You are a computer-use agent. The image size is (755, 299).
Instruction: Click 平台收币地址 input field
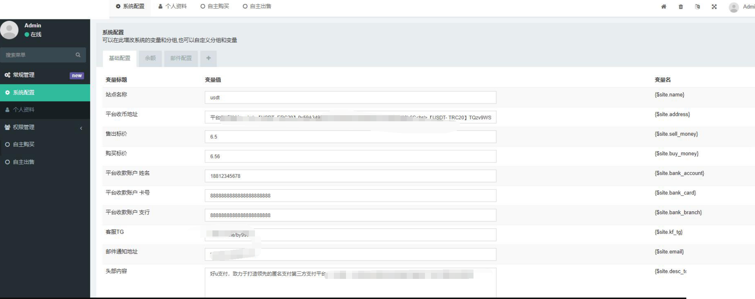pyautogui.click(x=351, y=117)
